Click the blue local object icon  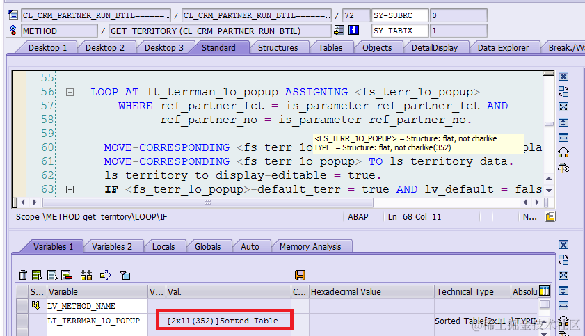point(125,275)
